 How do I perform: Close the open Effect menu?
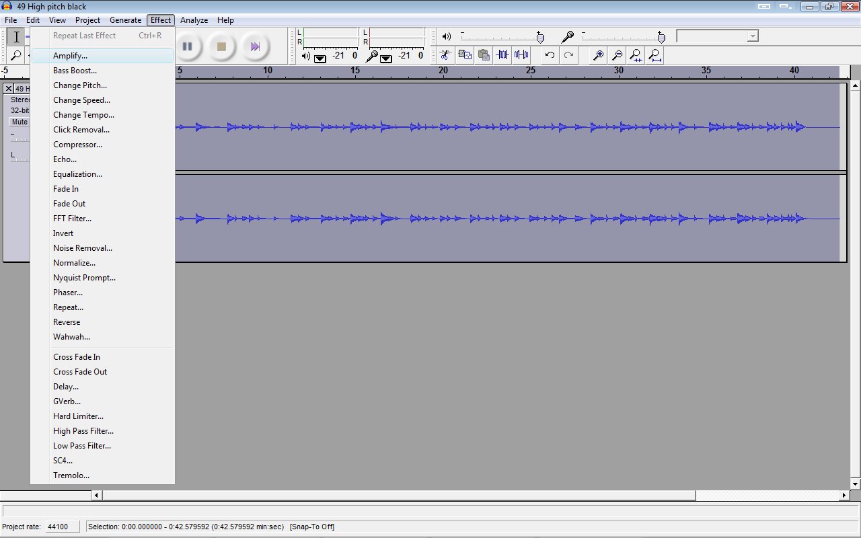[x=161, y=20]
